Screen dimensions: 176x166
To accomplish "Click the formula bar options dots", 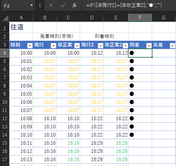I will [40, 5].
